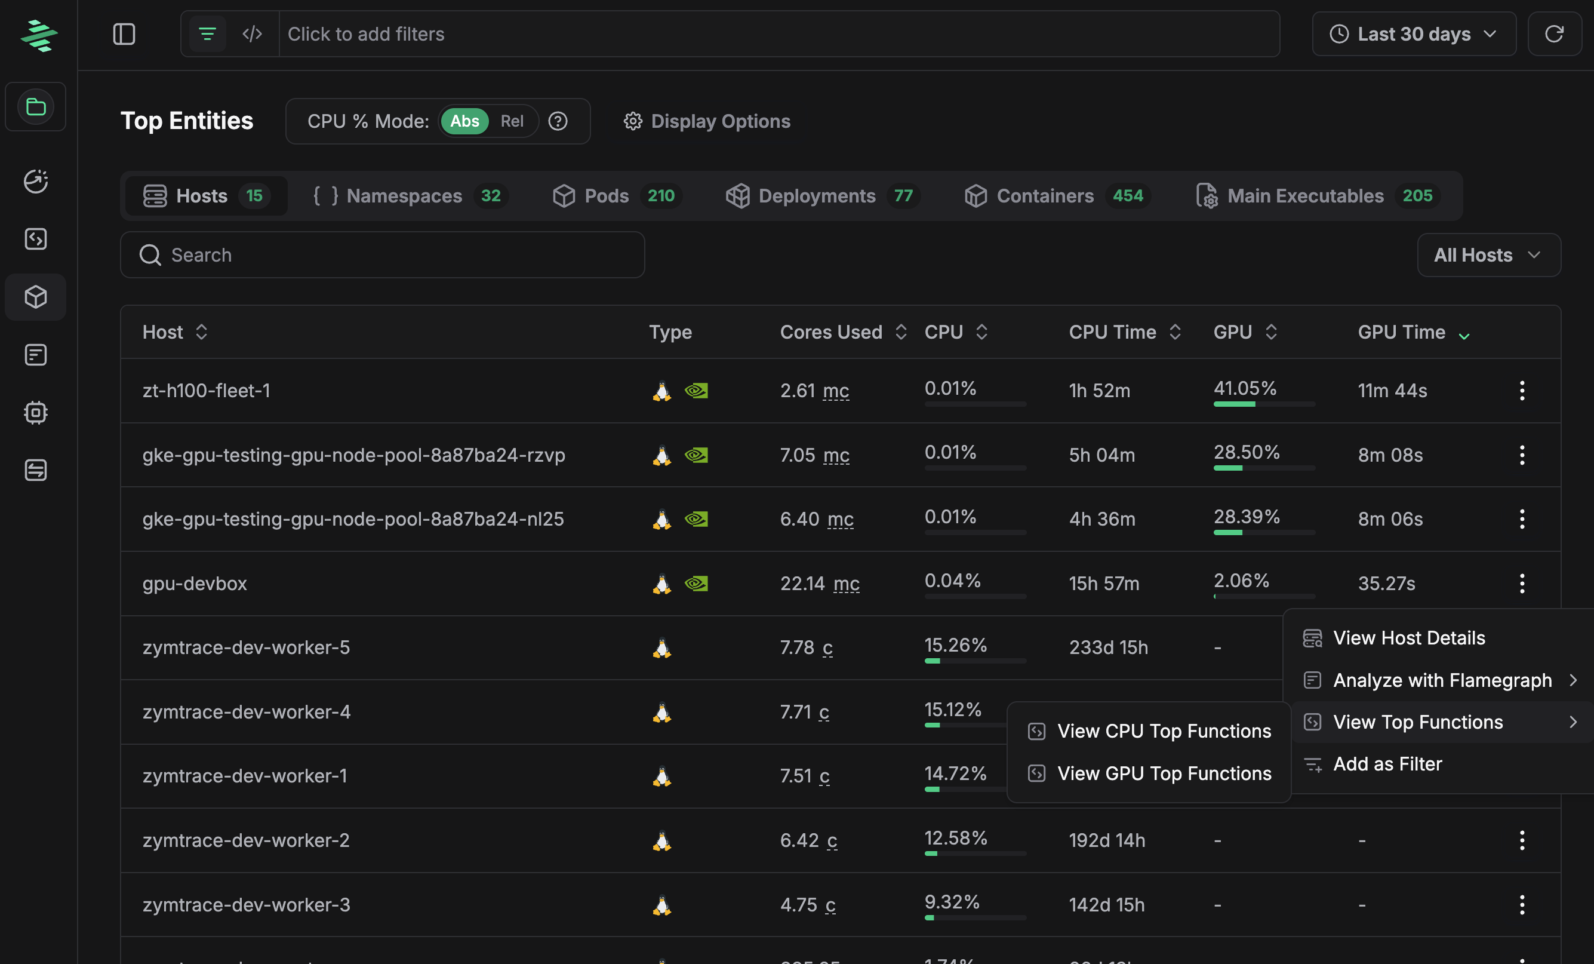
Task: Switch to the Pods tab
Action: [605, 195]
